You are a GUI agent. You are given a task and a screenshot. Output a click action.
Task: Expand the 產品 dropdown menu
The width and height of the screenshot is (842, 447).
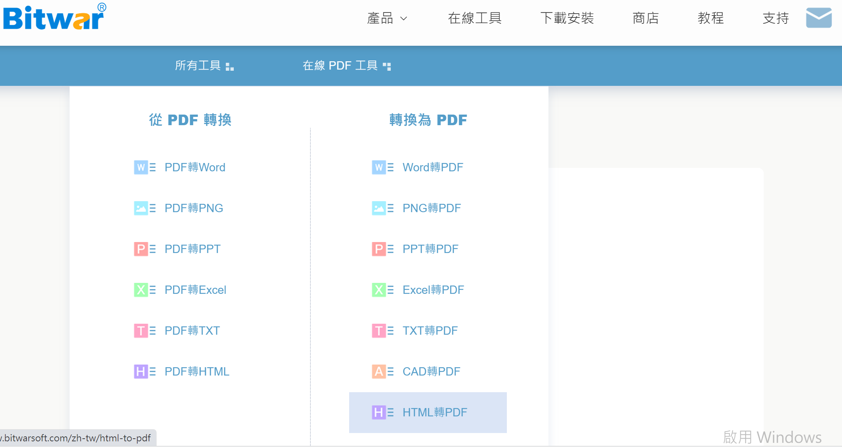387,18
